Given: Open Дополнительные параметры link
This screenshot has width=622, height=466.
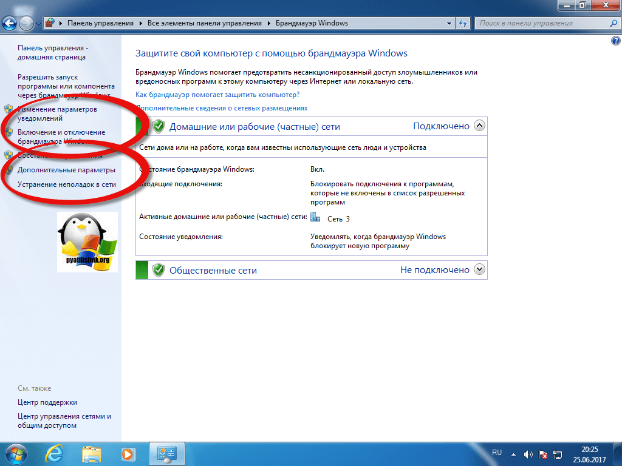Looking at the screenshot, I should coord(66,170).
